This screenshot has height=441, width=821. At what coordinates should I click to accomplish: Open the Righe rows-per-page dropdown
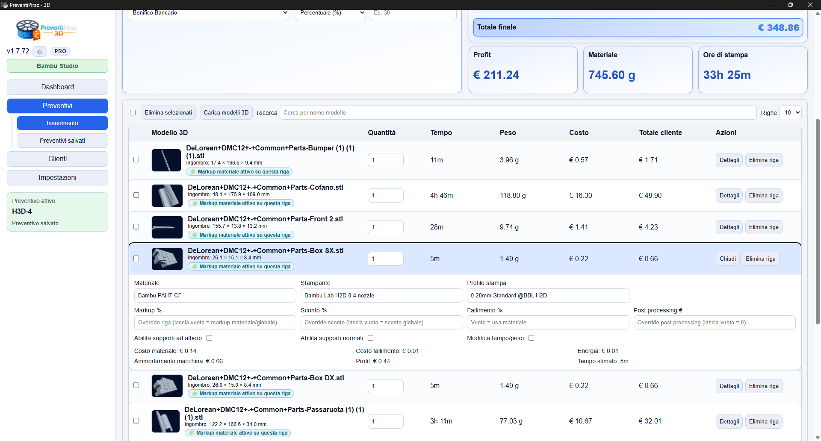[x=790, y=113]
